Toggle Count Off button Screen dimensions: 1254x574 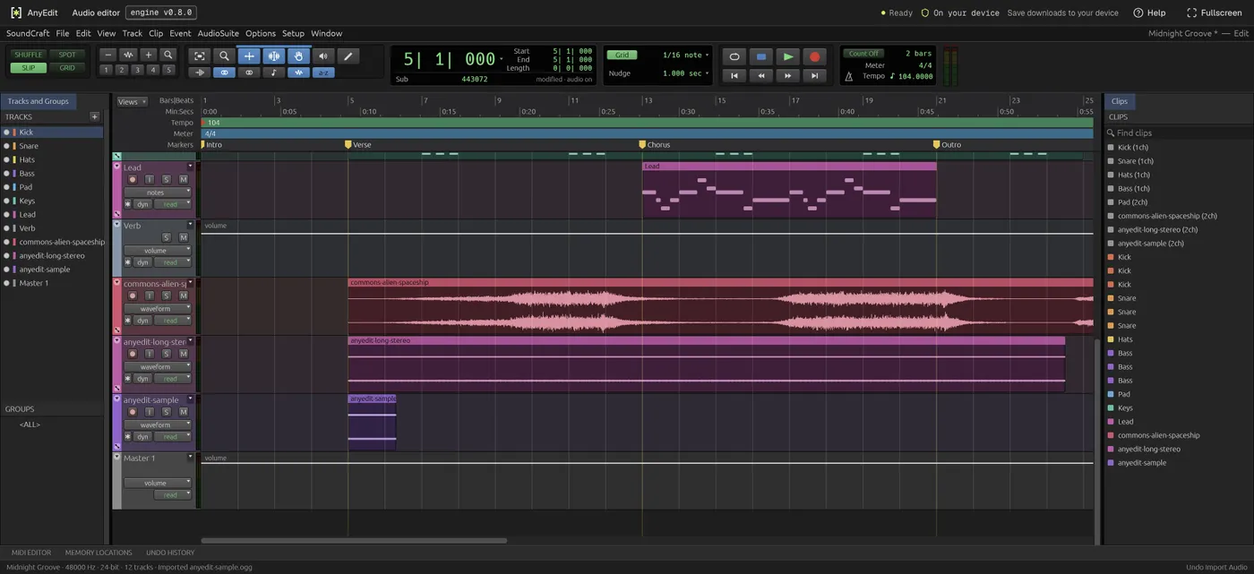[864, 54]
